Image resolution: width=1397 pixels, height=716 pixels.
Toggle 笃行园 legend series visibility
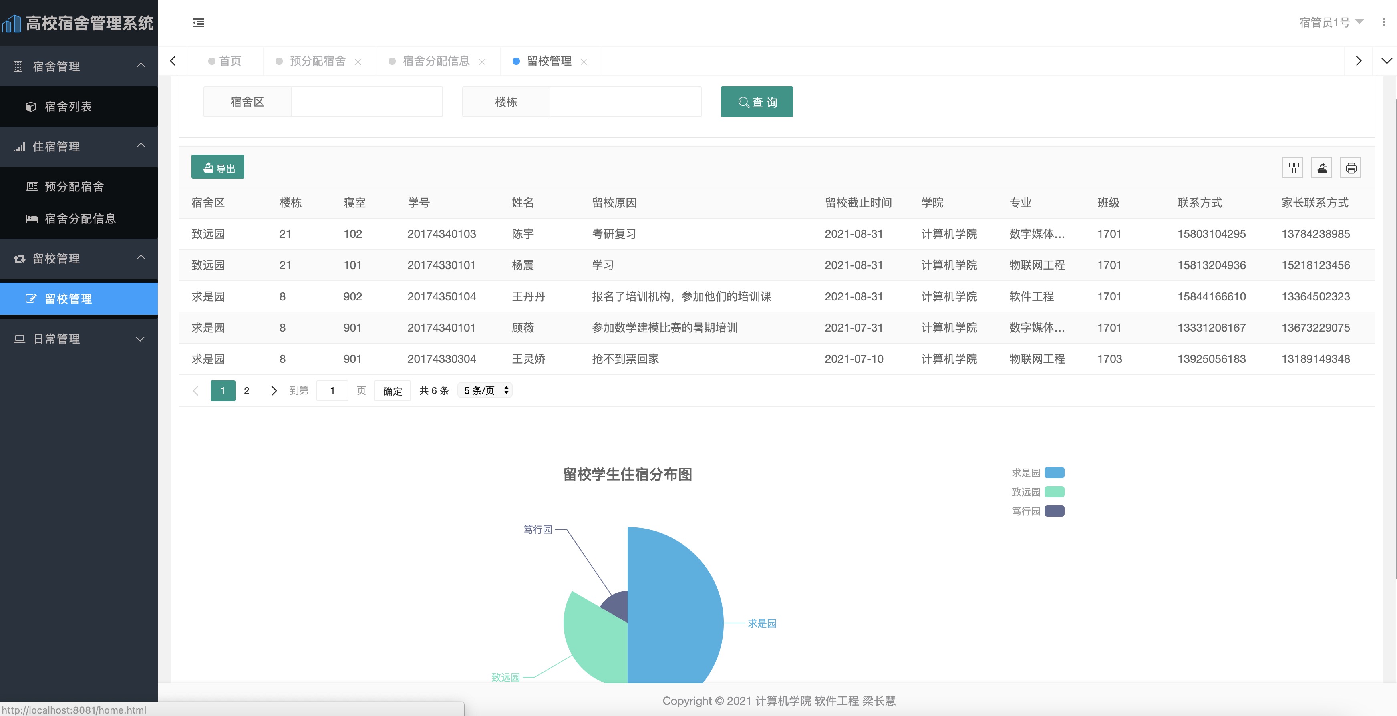pos(1054,511)
